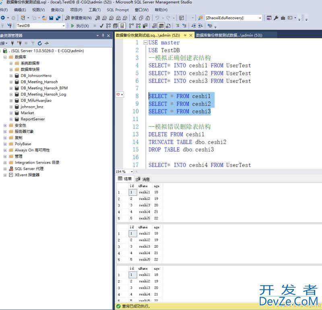This screenshot has width=322, height=310.
Task: Pin the Object Explorer panel
Action: [x=103, y=35]
